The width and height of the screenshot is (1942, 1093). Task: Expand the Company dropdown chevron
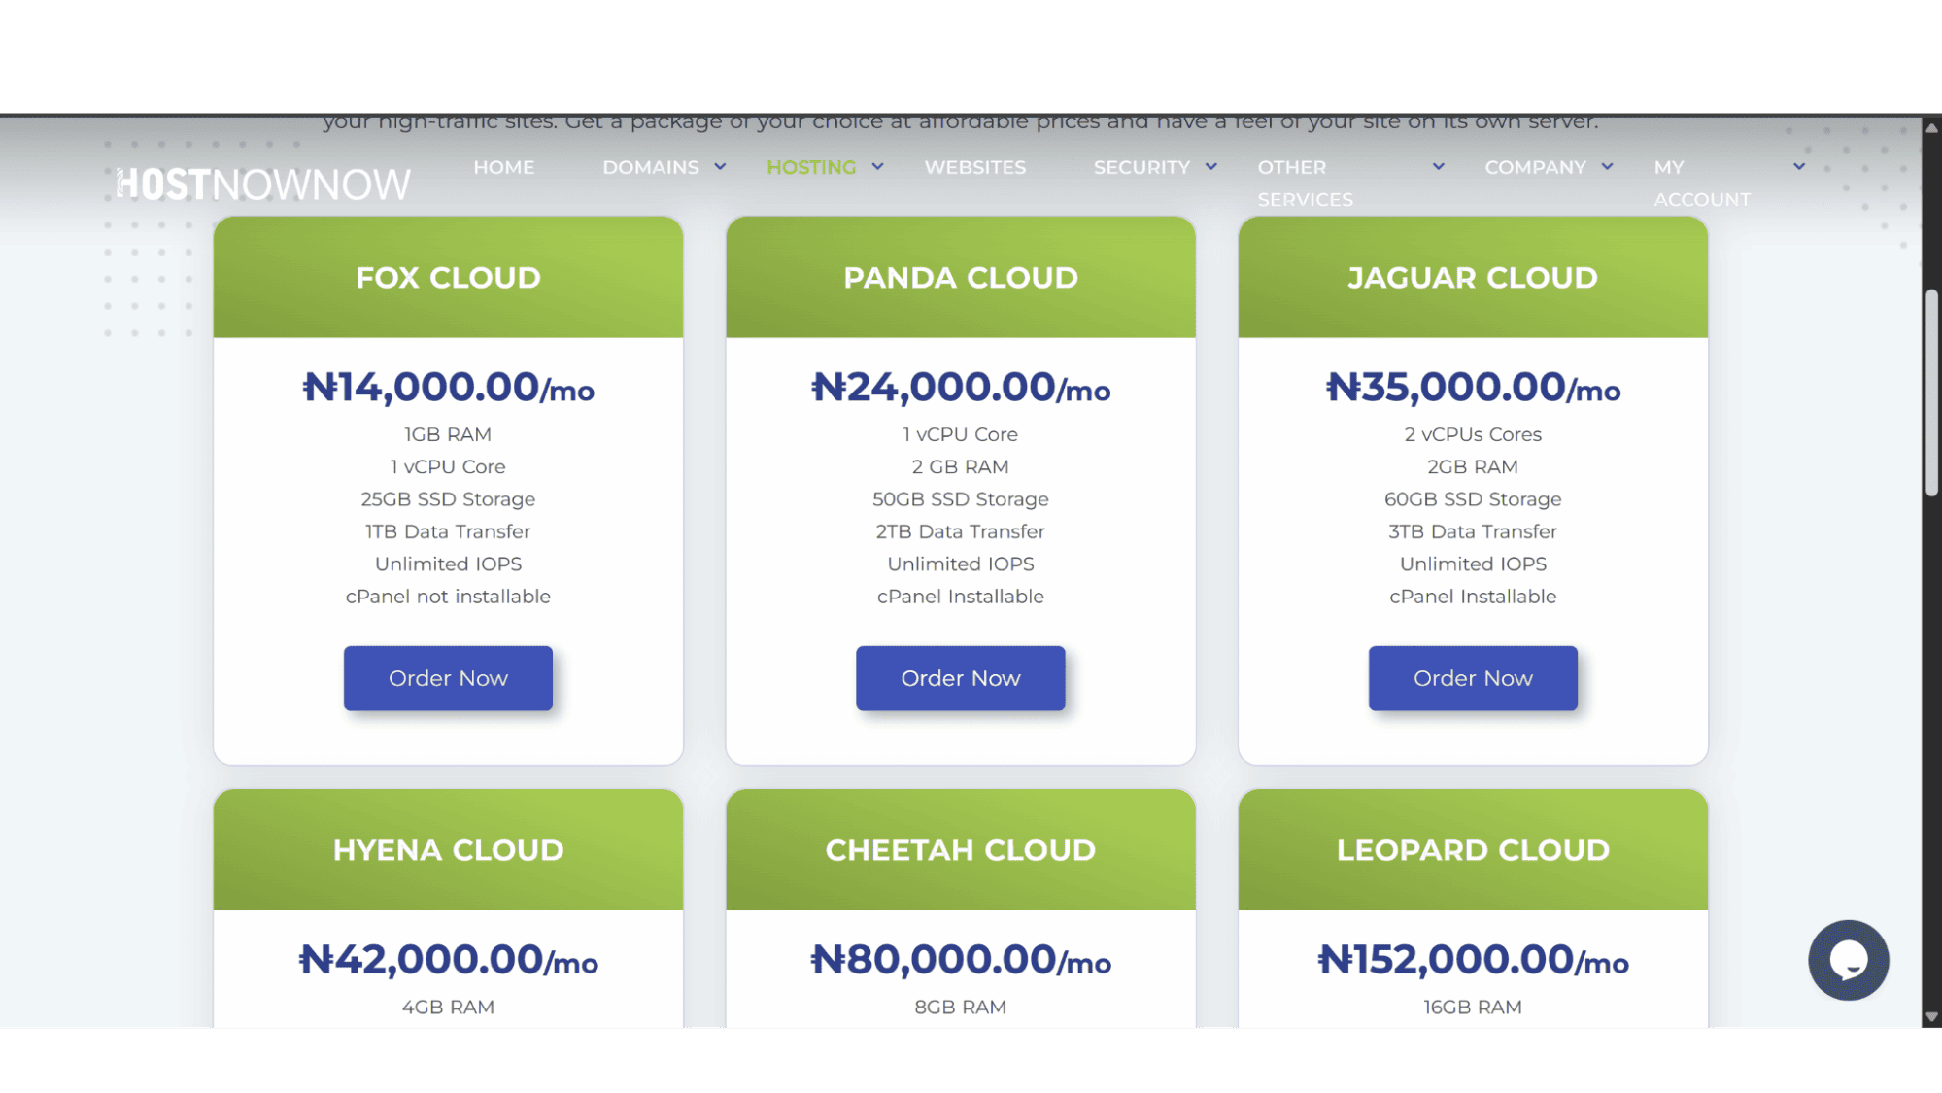tap(1607, 167)
